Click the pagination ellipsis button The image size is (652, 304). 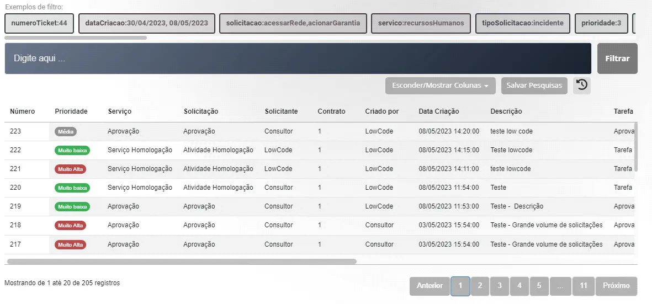coord(560,286)
